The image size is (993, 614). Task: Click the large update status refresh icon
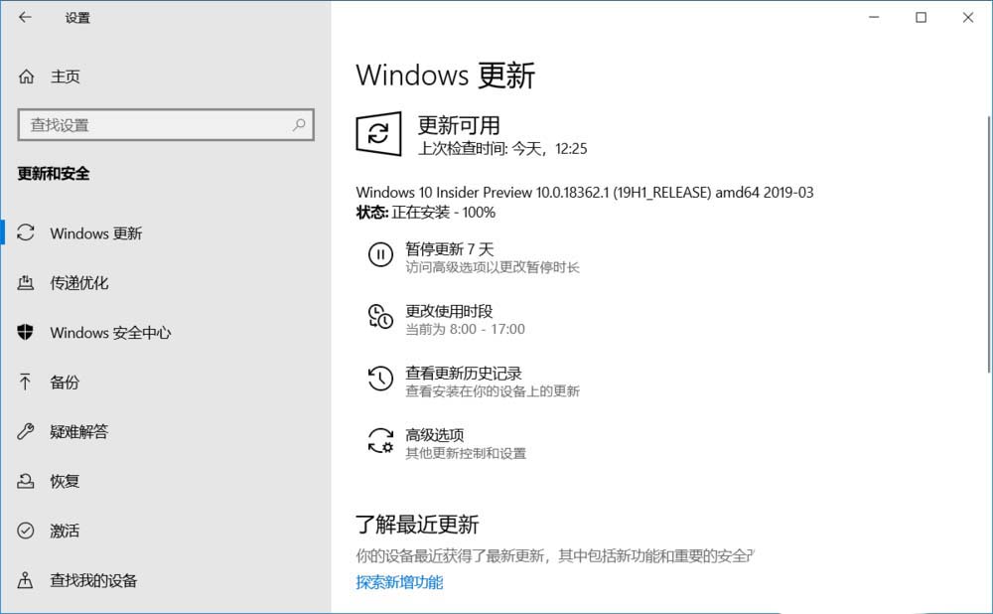point(378,134)
